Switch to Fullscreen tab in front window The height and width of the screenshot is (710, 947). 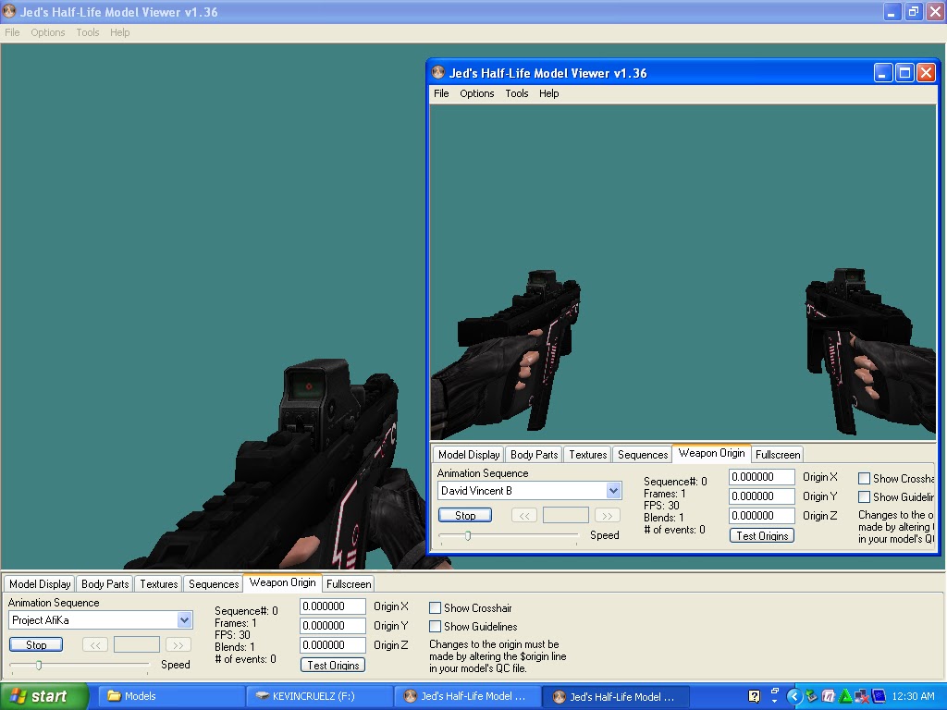click(x=778, y=455)
